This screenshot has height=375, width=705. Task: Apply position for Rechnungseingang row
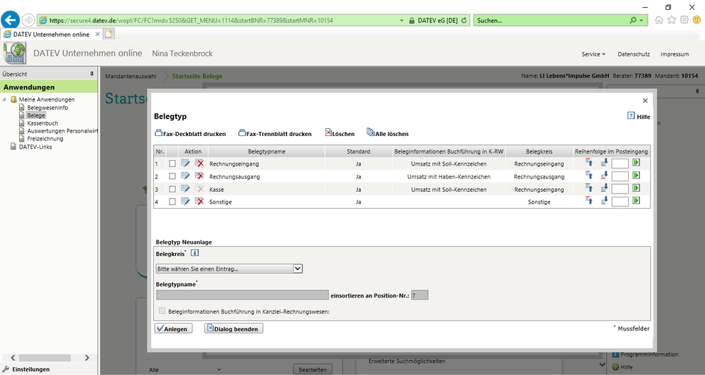(636, 162)
